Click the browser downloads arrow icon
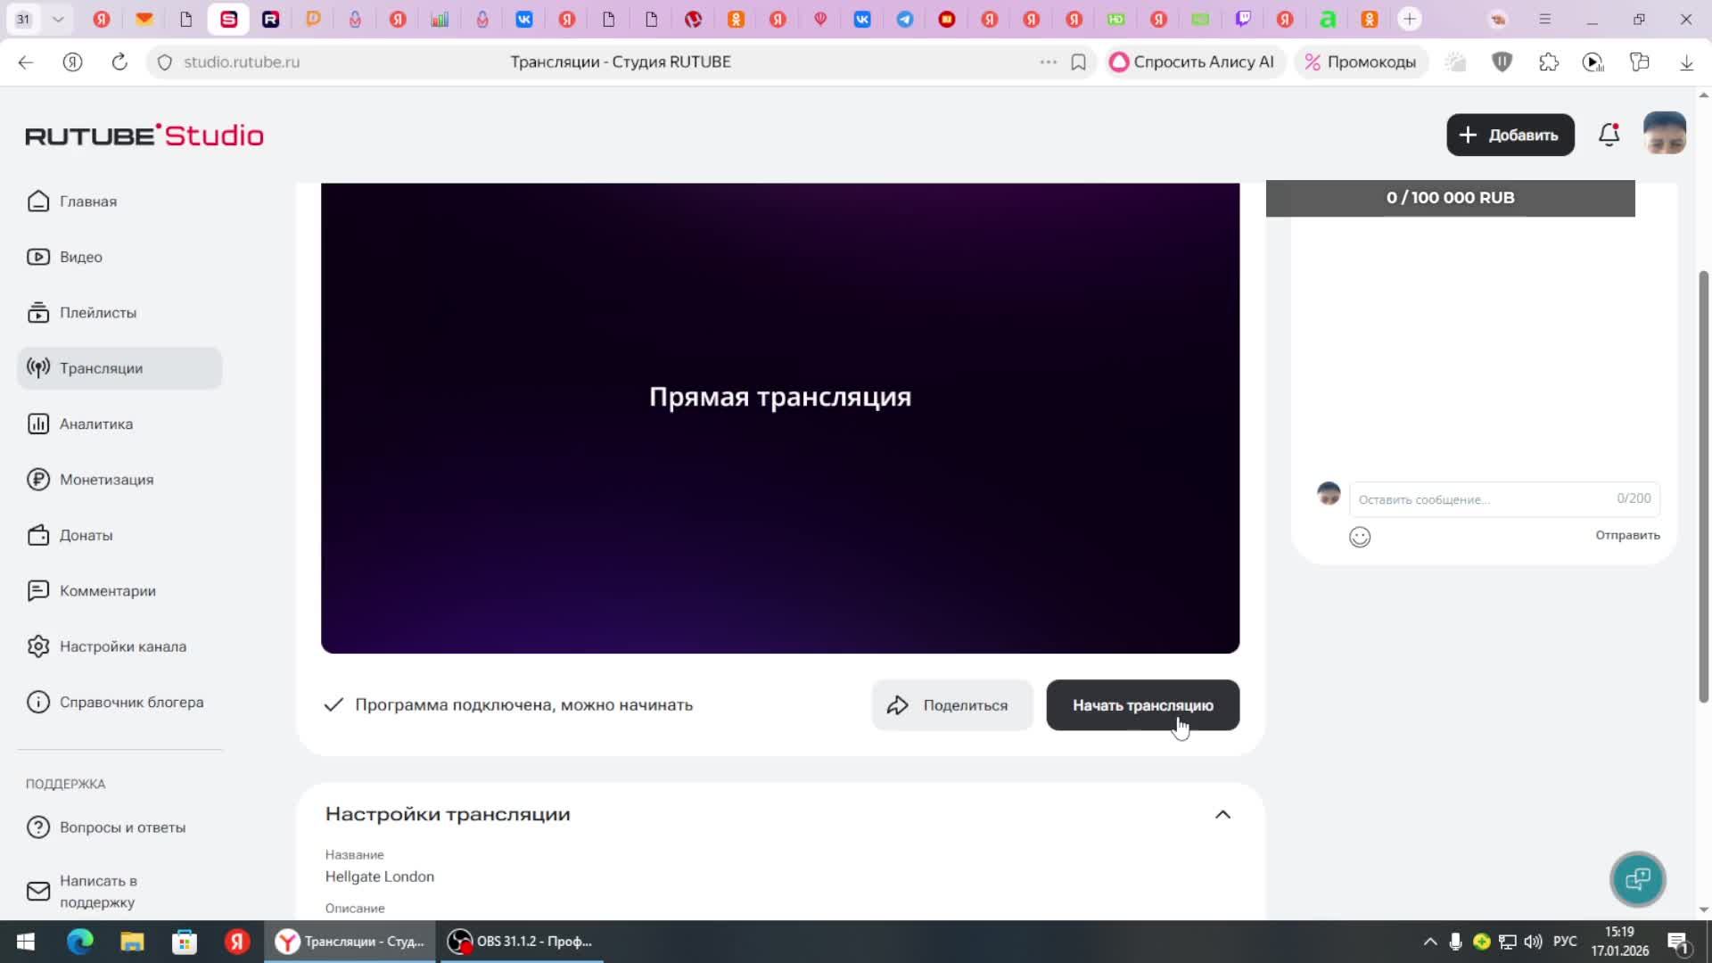The width and height of the screenshot is (1712, 963). (1686, 62)
